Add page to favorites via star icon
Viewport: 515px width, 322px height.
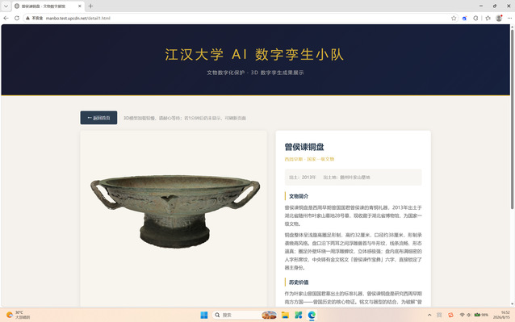pos(454,18)
